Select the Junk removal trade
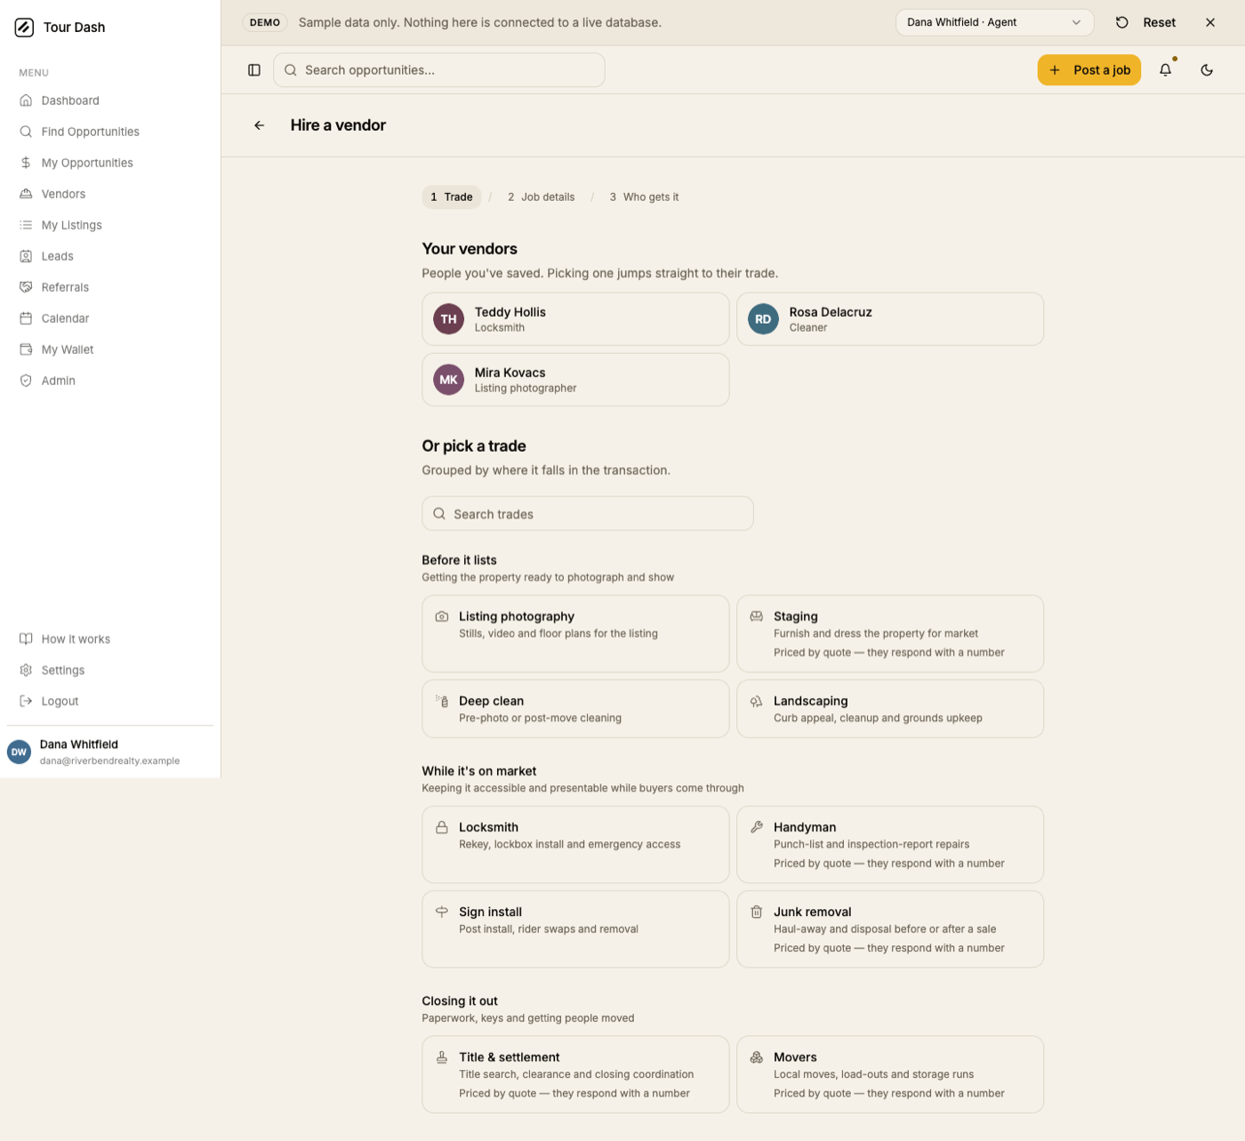 tap(890, 929)
